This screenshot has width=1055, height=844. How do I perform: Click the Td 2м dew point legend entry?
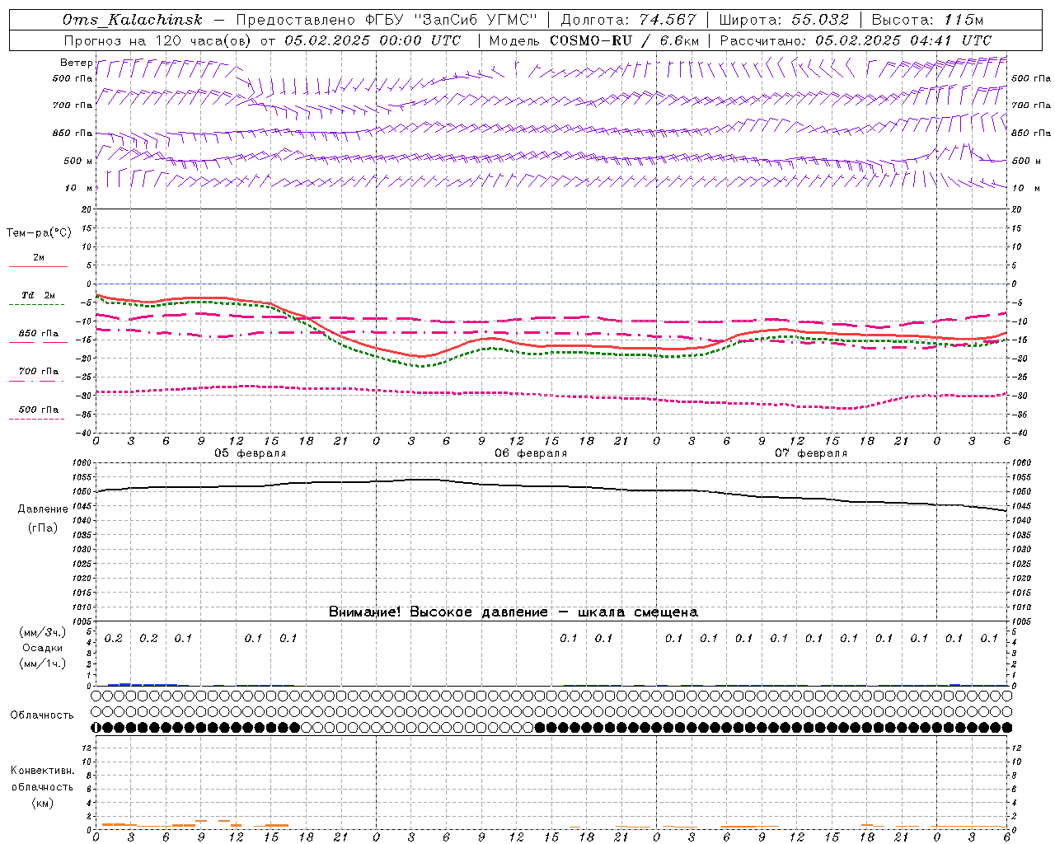point(38,295)
